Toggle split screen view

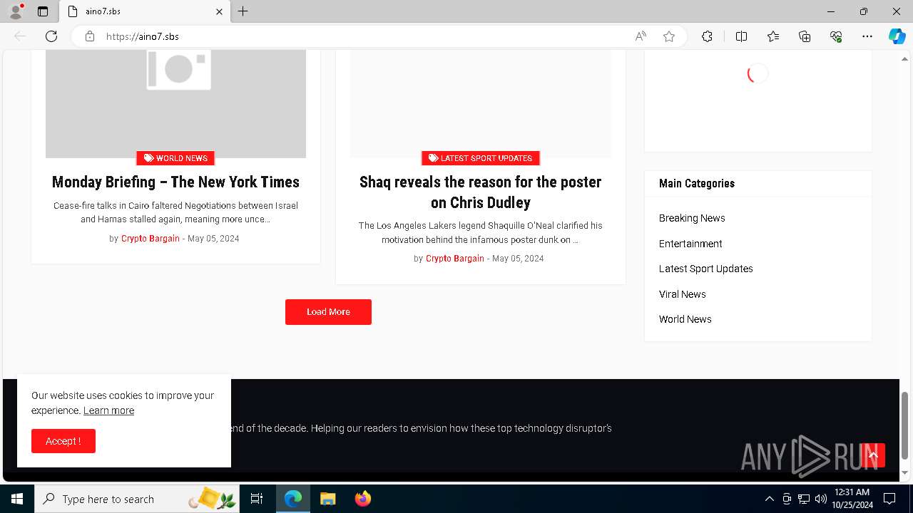click(741, 36)
